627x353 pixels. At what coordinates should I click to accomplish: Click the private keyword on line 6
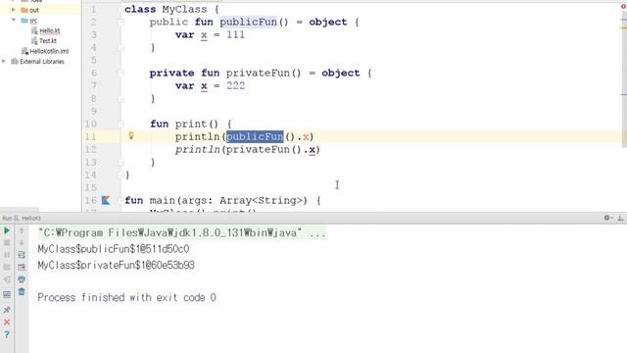coord(172,73)
